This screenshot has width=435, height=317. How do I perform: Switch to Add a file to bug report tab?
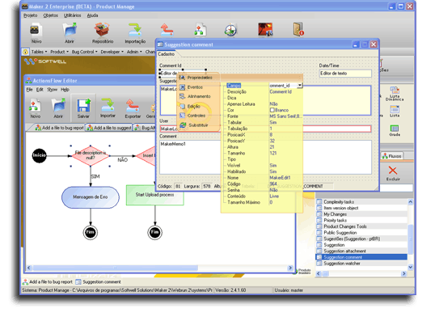59,128
